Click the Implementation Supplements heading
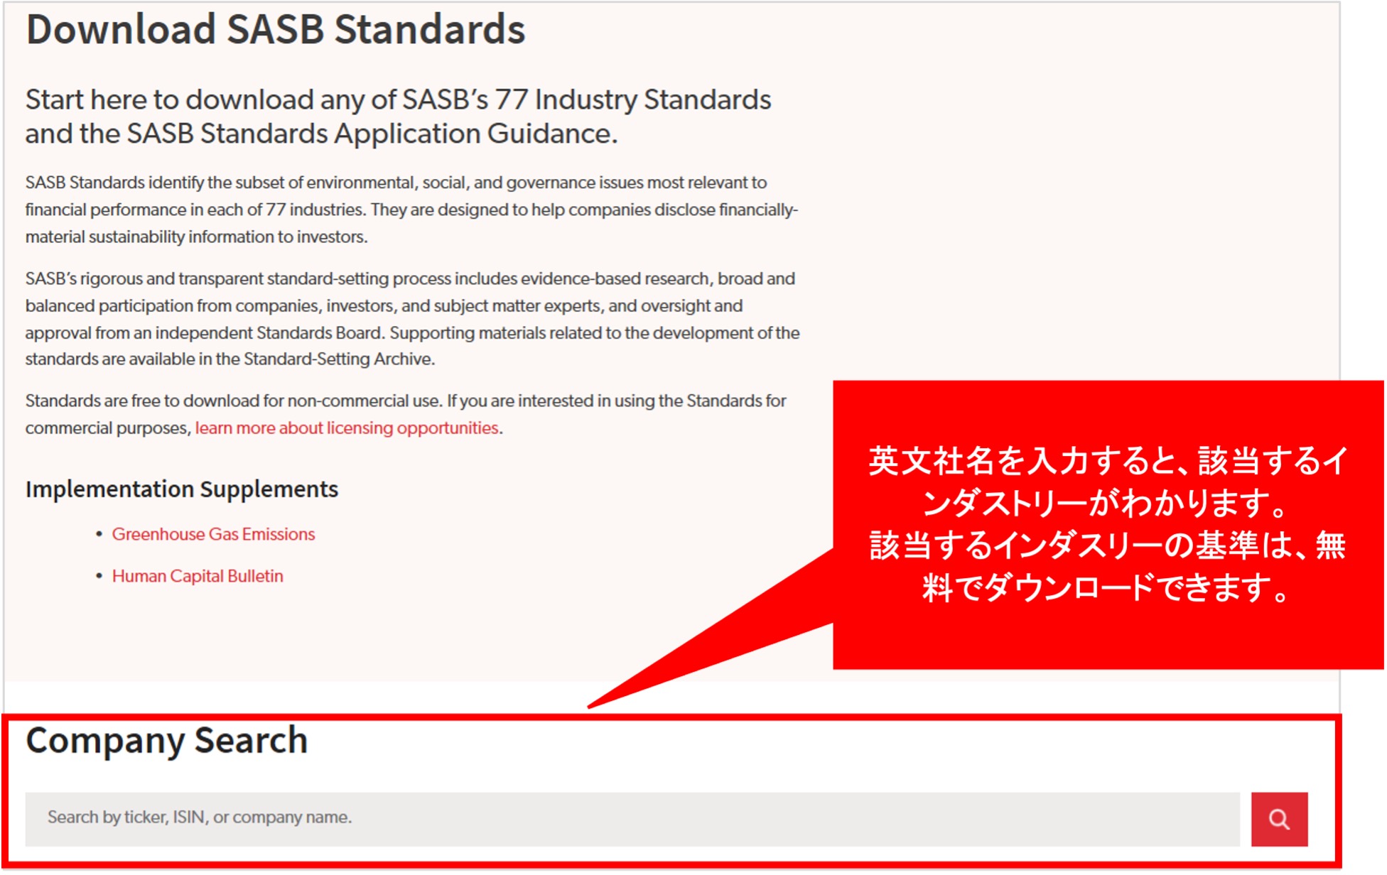 [x=182, y=489]
